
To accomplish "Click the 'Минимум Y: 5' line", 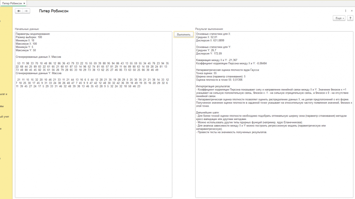I will [x=24, y=47].
